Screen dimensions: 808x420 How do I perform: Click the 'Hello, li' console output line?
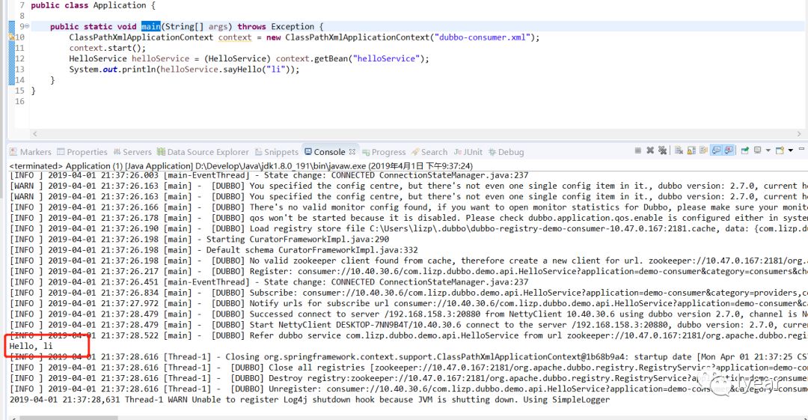click(31, 346)
